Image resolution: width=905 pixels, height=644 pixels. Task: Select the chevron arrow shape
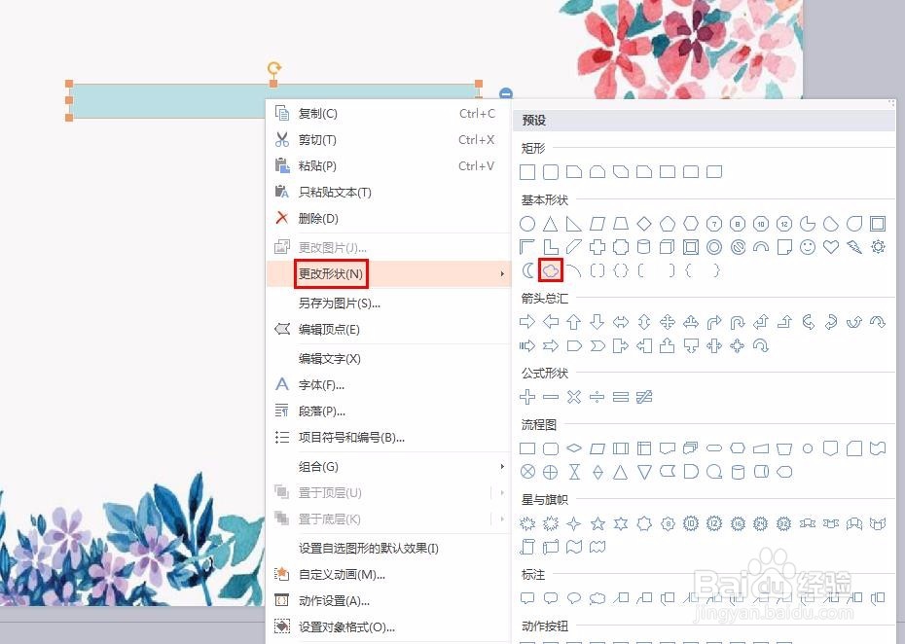(x=597, y=345)
